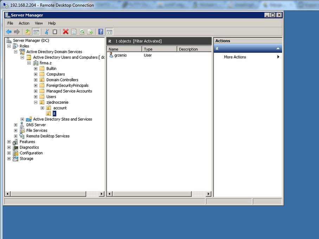319x239 pixels.
Task: Click the Diagnostics node icon
Action: pos(15,147)
